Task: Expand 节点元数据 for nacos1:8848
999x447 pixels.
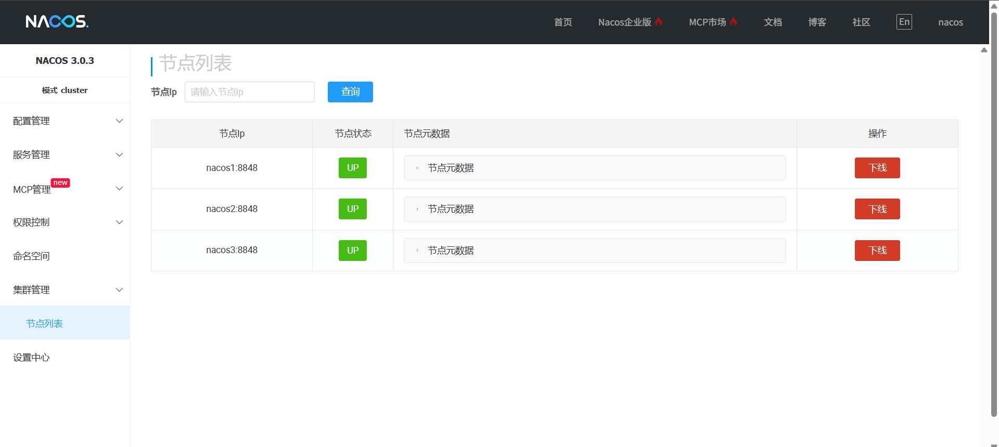Action: tap(595, 168)
